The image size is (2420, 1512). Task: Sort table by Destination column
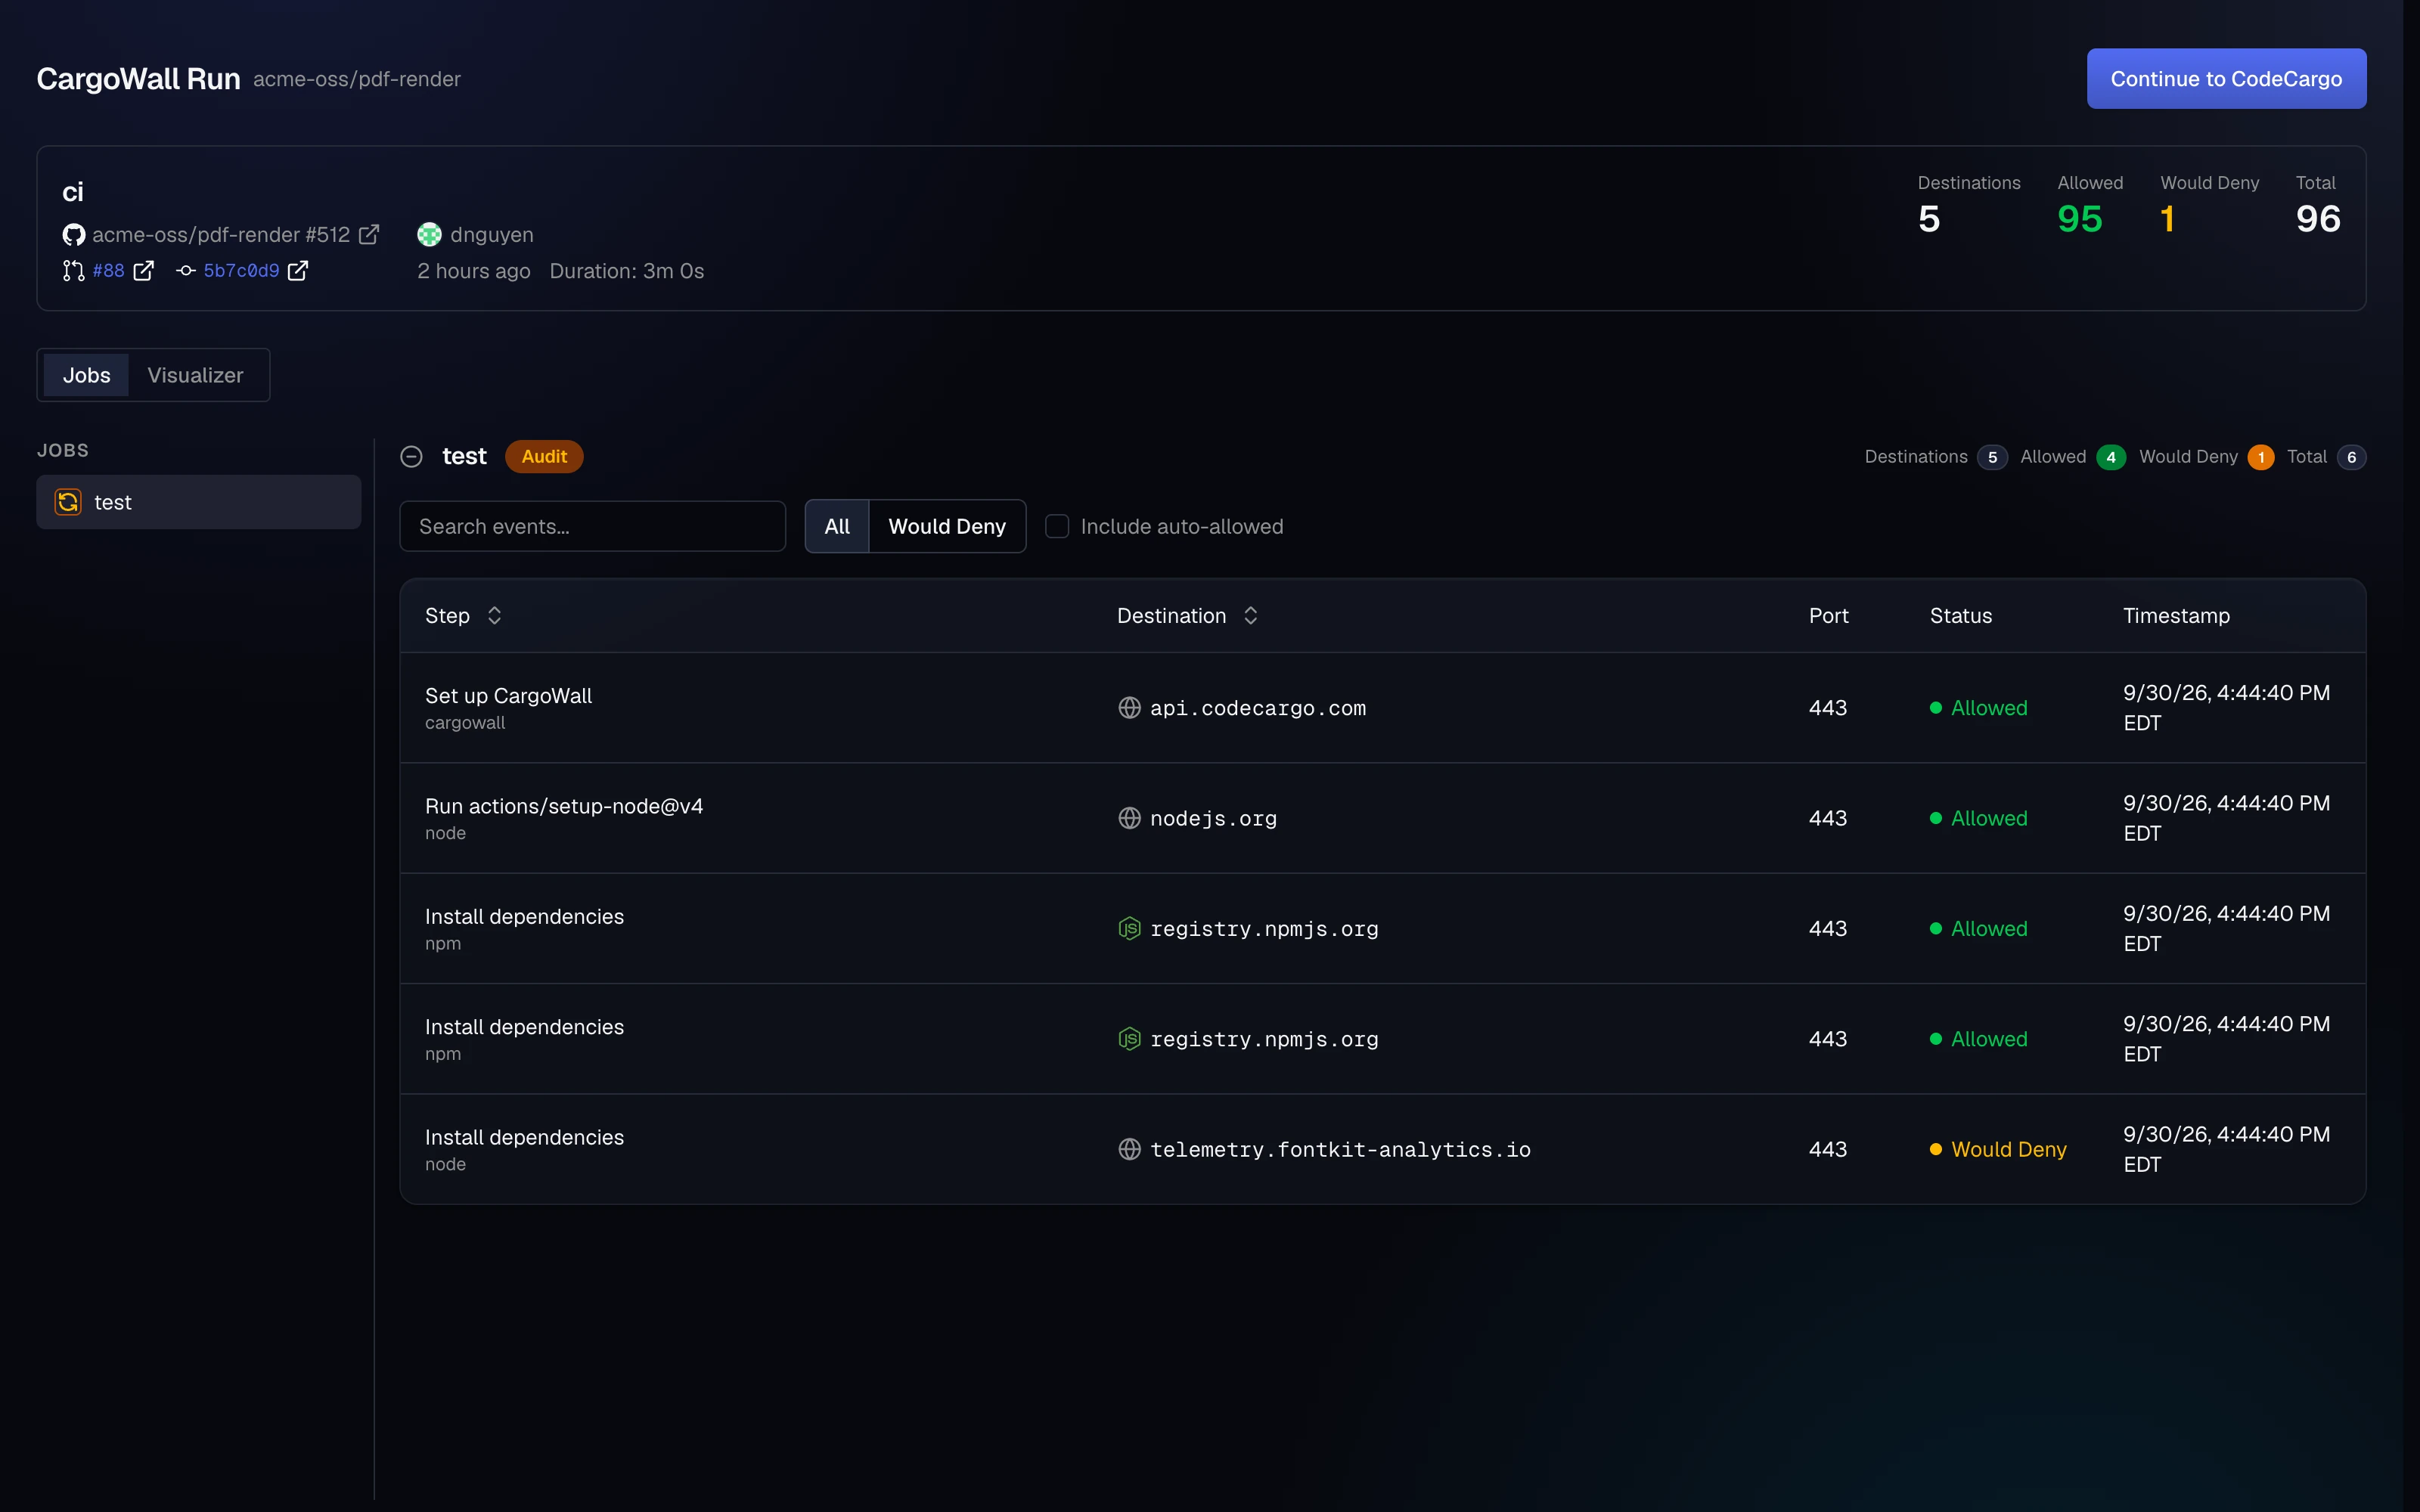click(1250, 616)
